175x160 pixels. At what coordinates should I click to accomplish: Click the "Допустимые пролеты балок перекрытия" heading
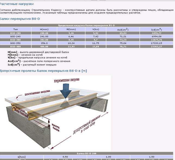pyautogui.click(x=43, y=71)
